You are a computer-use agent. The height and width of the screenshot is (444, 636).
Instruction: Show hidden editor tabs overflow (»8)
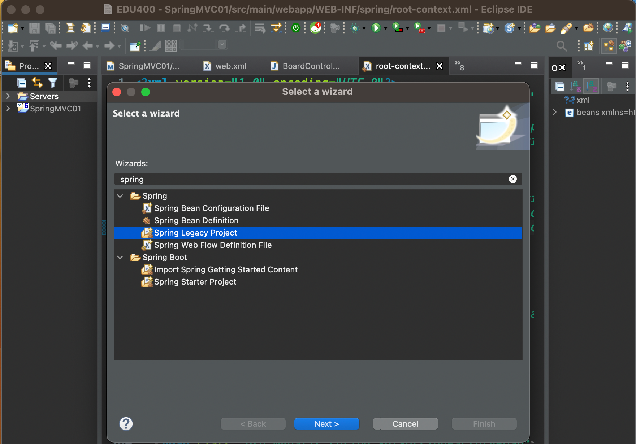(x=459, y=65)
